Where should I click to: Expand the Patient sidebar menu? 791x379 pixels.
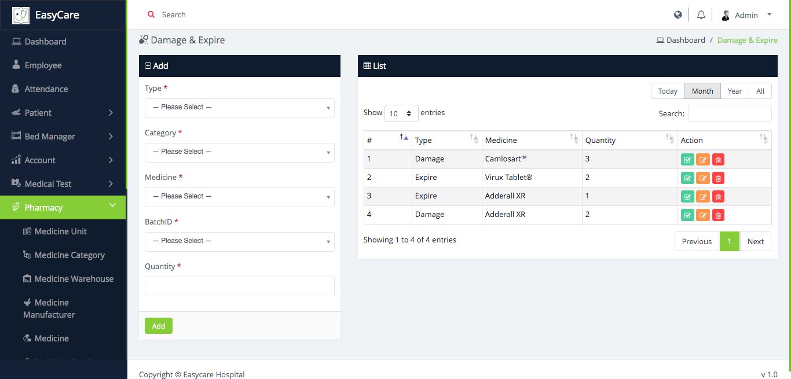coord(63,113)
